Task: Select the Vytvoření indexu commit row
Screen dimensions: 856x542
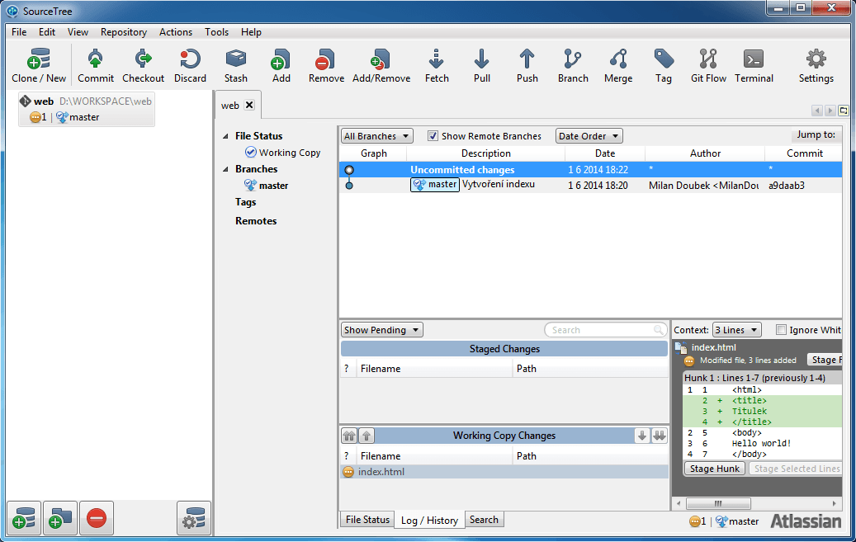Action: point(589,185)
